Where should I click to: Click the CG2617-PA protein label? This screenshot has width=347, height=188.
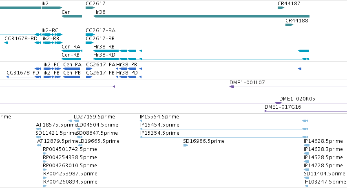101,65
